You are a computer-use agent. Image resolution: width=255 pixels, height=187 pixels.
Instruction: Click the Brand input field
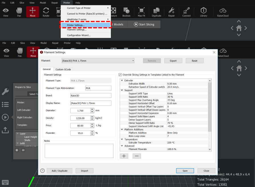click(91, 96)
